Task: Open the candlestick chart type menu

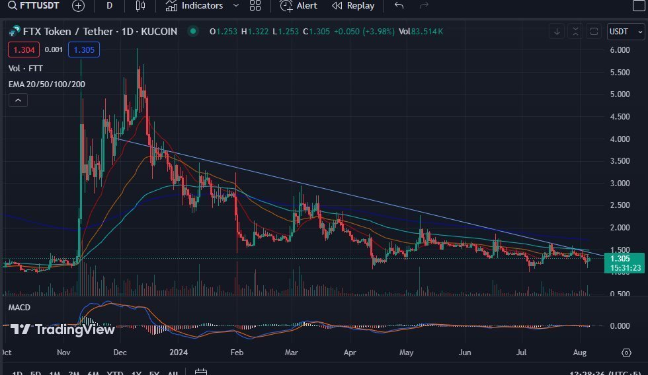Action: (140, 6)
